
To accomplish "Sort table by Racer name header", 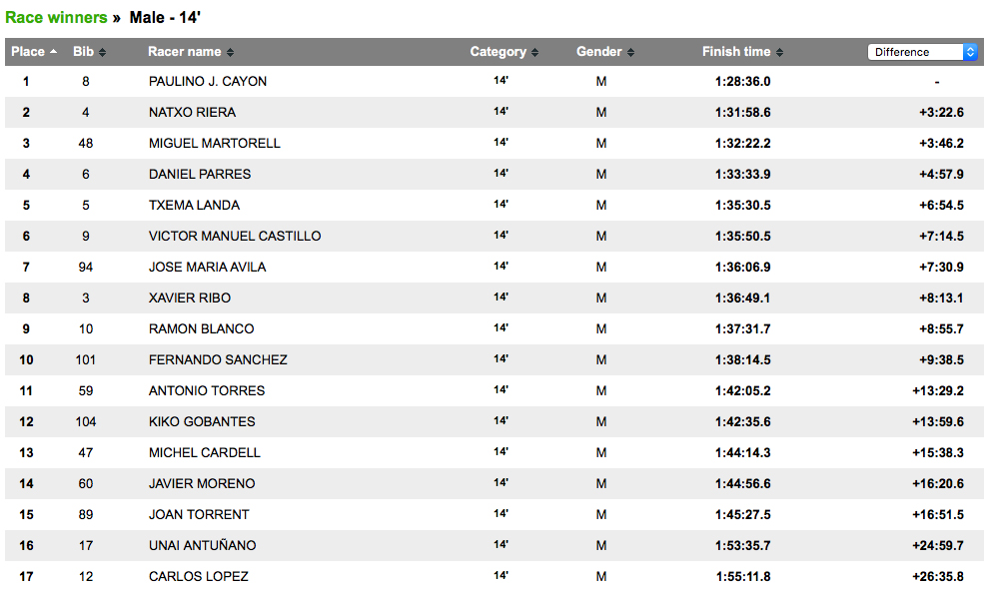I will (x=184, y=52).
